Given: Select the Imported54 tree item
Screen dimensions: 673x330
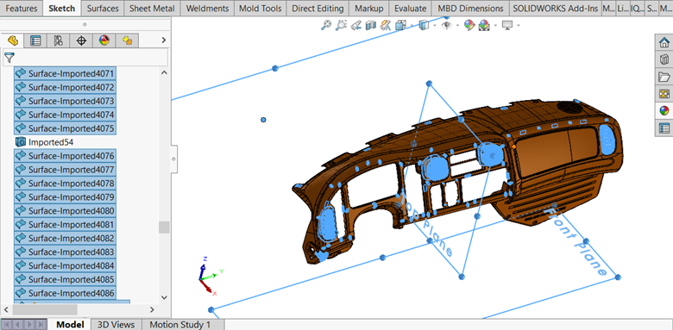Looking at the screenshot, I should click(51, 142).
